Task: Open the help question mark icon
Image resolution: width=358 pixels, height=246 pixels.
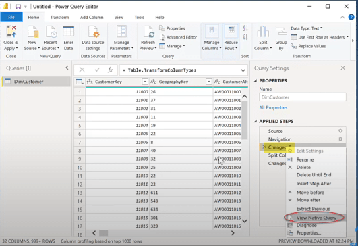Action: point(351,17)
